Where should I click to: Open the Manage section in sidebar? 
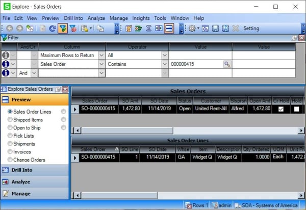pos(20,194)
